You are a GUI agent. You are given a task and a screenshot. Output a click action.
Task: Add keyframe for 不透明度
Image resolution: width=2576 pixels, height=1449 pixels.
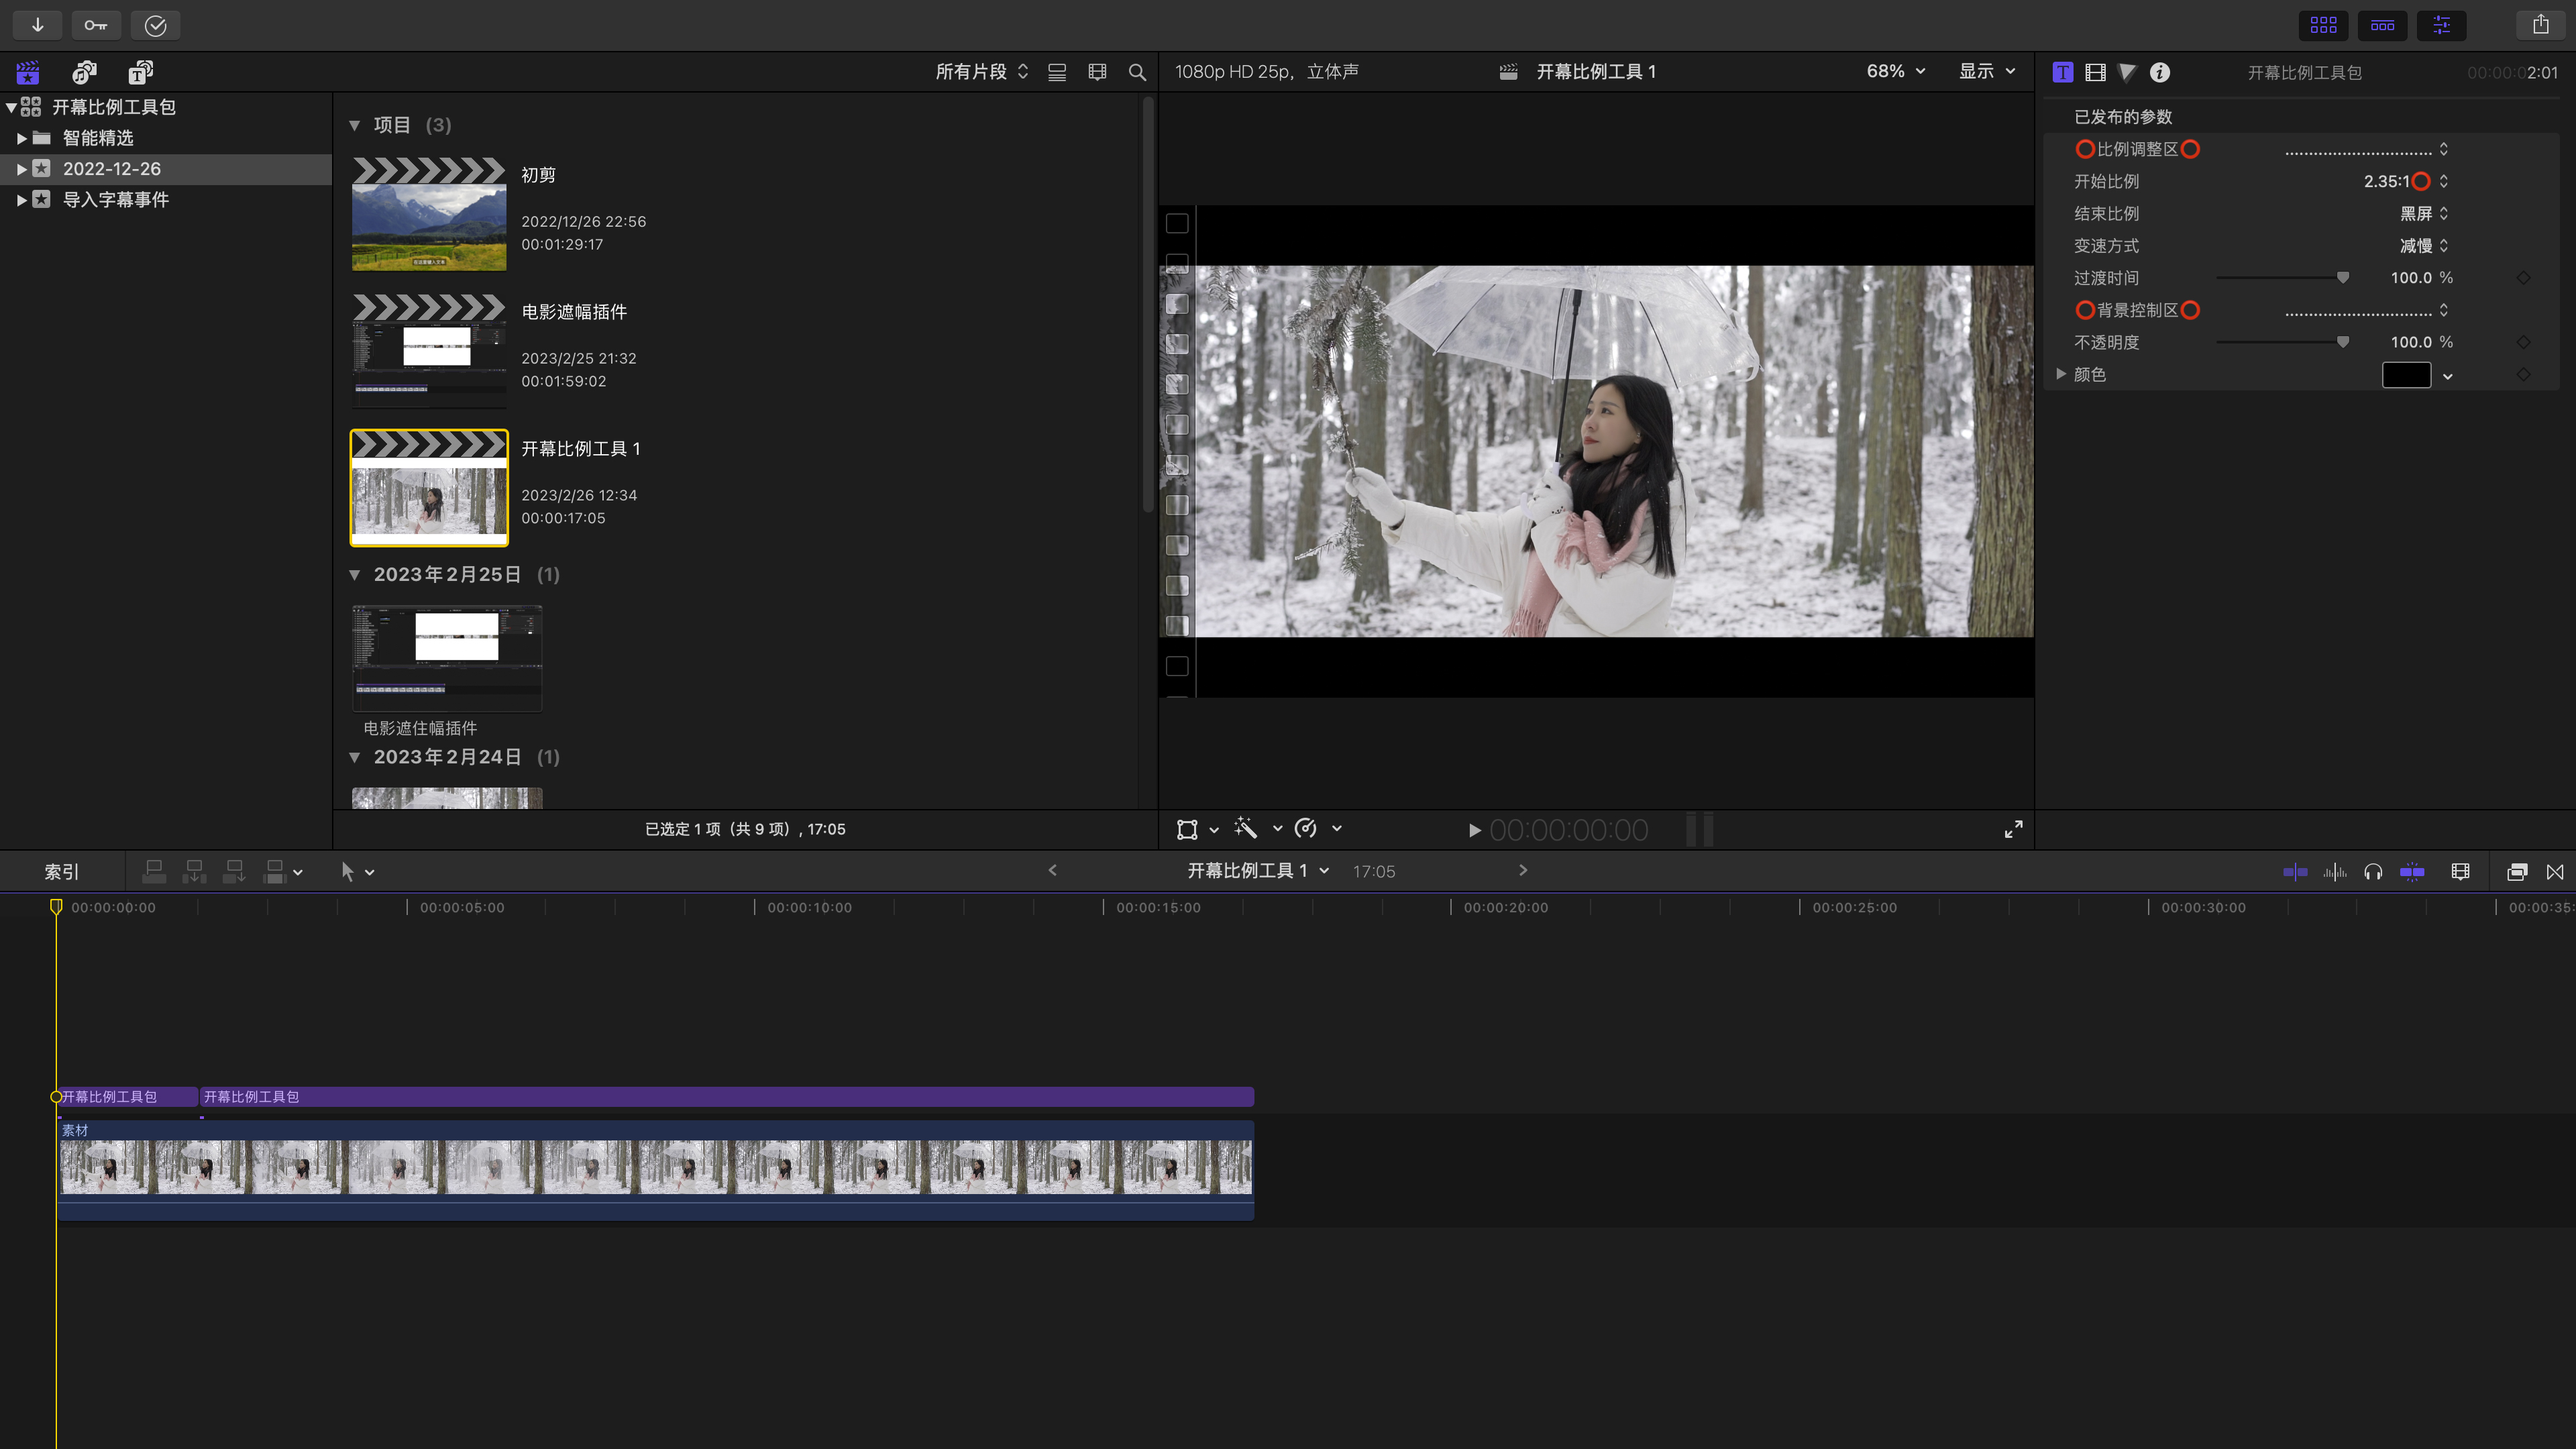(x=2523, y=342)
